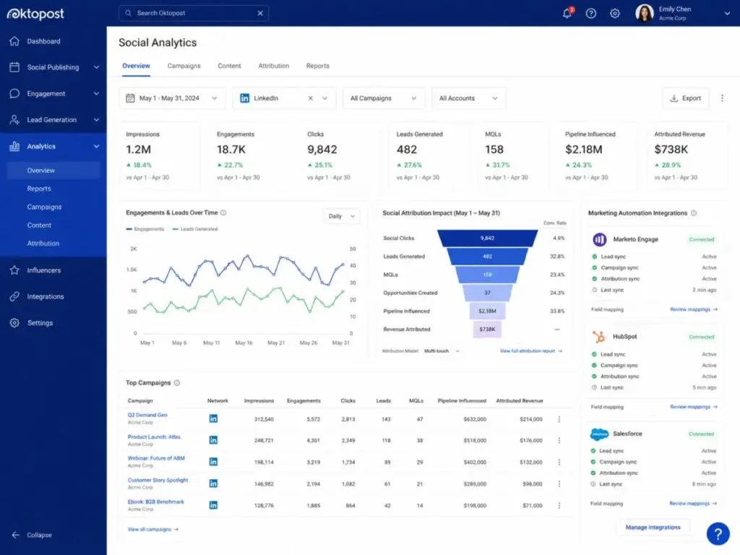Image resolution: width=740 pixels, height=555 pixels.
Task: Open row options for Customer Story Spotlight
Action: click(559, 483)
